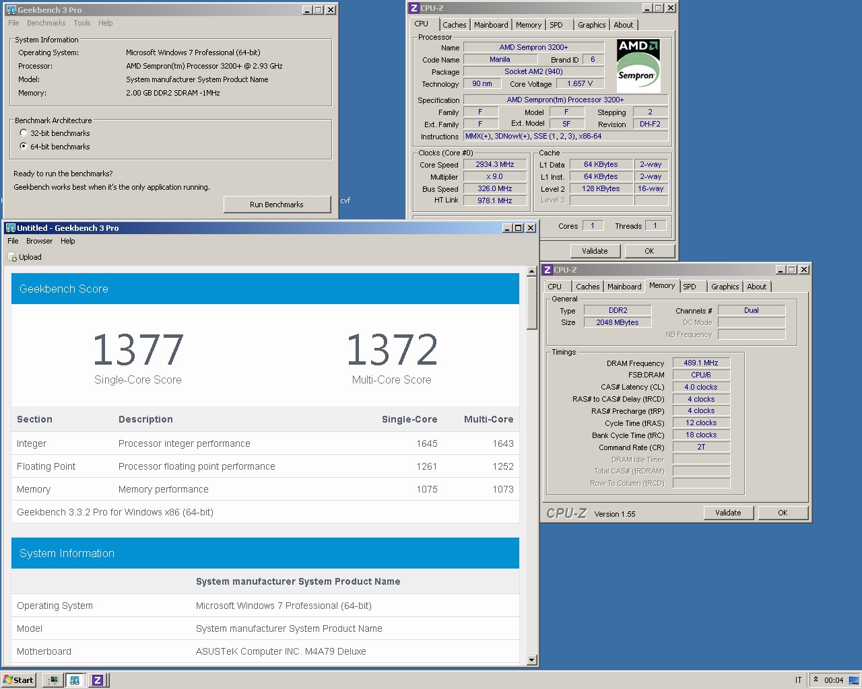Switch to Mainboard tab in CPU-Z Memory window
The width and height of the screenshot is (862, 689).
[x=624, y=287]
